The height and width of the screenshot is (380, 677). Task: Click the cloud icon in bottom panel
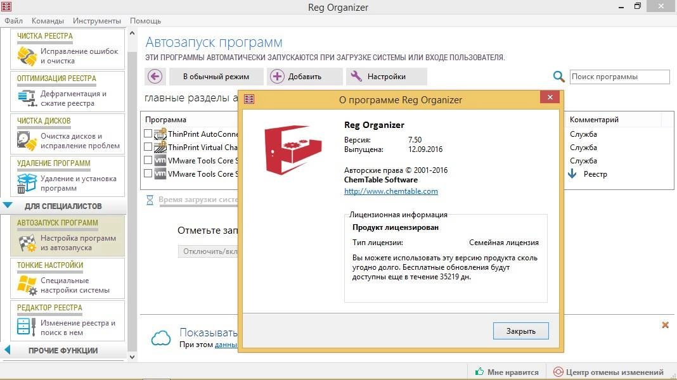pyautogui.click(x=161, y=338)
